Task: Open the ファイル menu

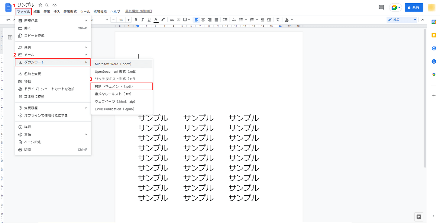Action: [23, 12]
